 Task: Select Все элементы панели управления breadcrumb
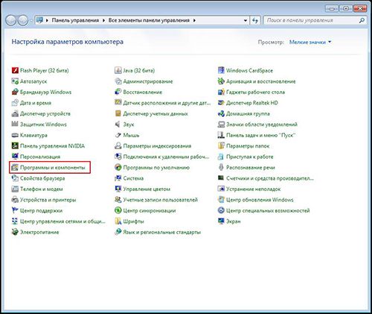(149, 20)
